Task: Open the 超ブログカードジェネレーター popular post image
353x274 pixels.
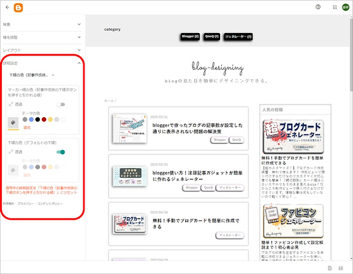Action: coord(293,137)
